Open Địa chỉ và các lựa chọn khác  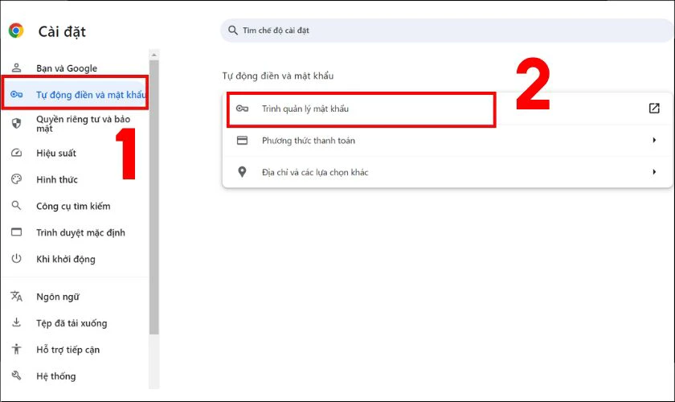point(448,172)
